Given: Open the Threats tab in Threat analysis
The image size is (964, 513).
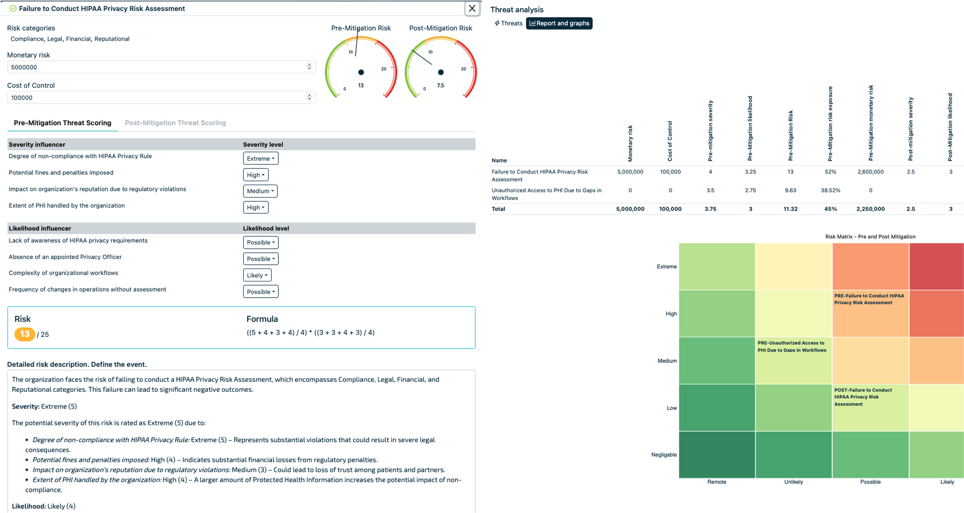Looking at the screenshot, I should click(508, 23).
